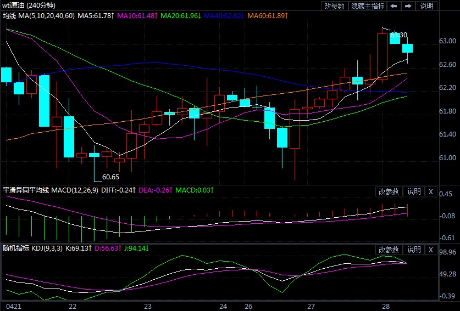Click the left arrow to switch indicator
Viewport: 460px width, 311px height.
coord(394,6)
